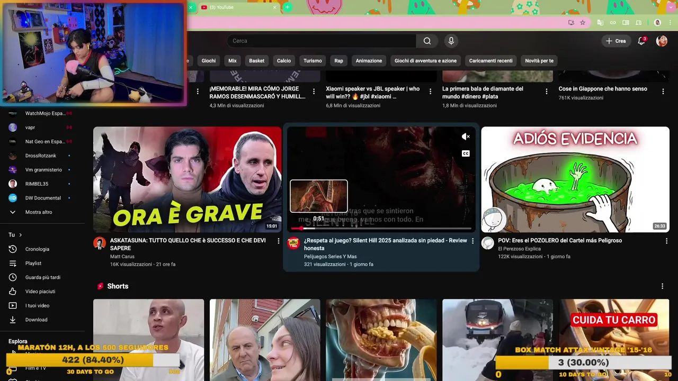Screen dimensions: 678x381
Task: Open Matt Carus channel avatar
Action: click(100, 243)
